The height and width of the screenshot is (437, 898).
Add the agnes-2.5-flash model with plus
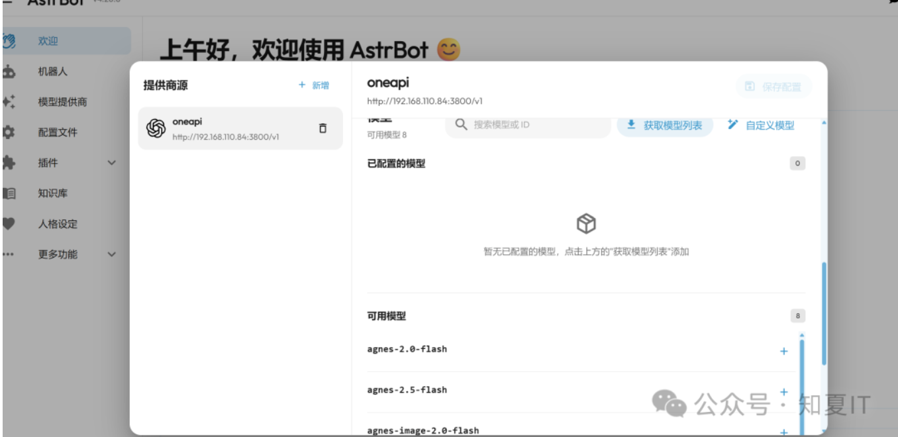tap(784, 392)
